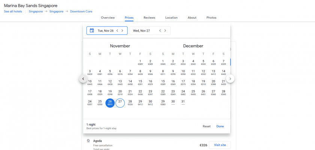Select December 31 in calendar

[x=183, y=103]
